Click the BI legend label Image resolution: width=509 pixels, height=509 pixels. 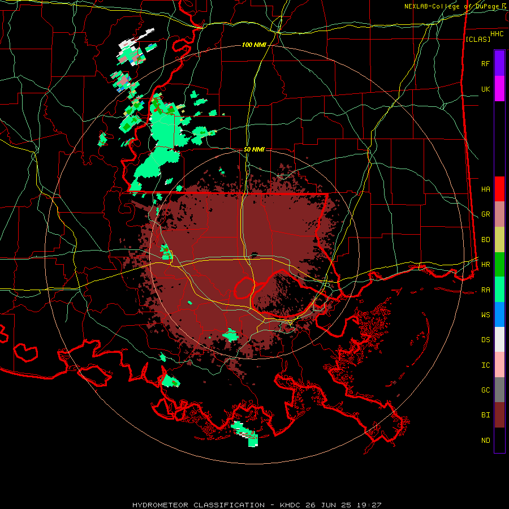(x=485, y=415)
